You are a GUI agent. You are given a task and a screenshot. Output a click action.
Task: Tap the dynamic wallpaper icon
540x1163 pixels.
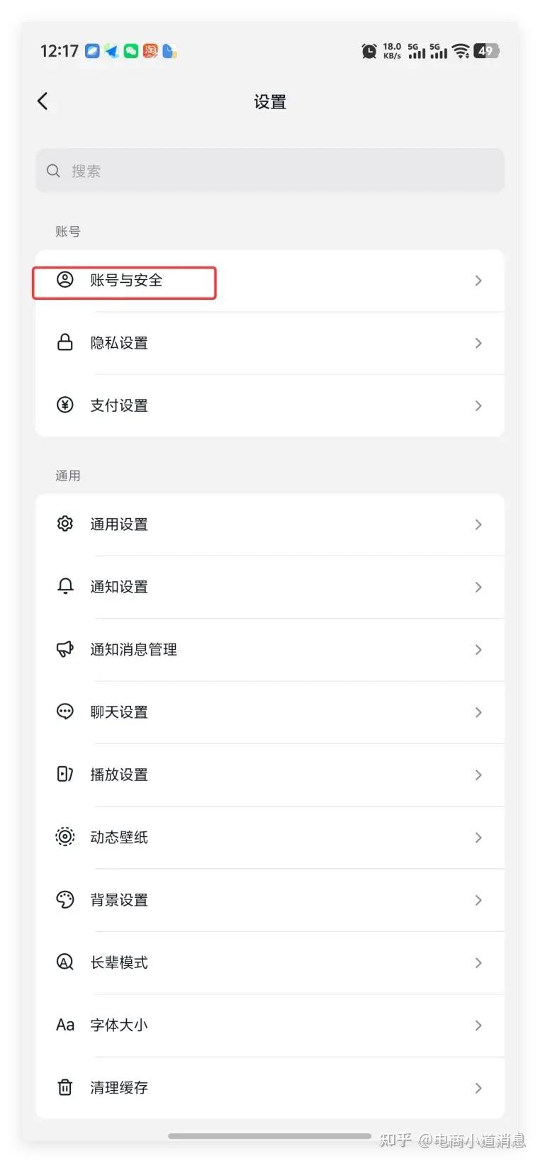tap(65, 837)
